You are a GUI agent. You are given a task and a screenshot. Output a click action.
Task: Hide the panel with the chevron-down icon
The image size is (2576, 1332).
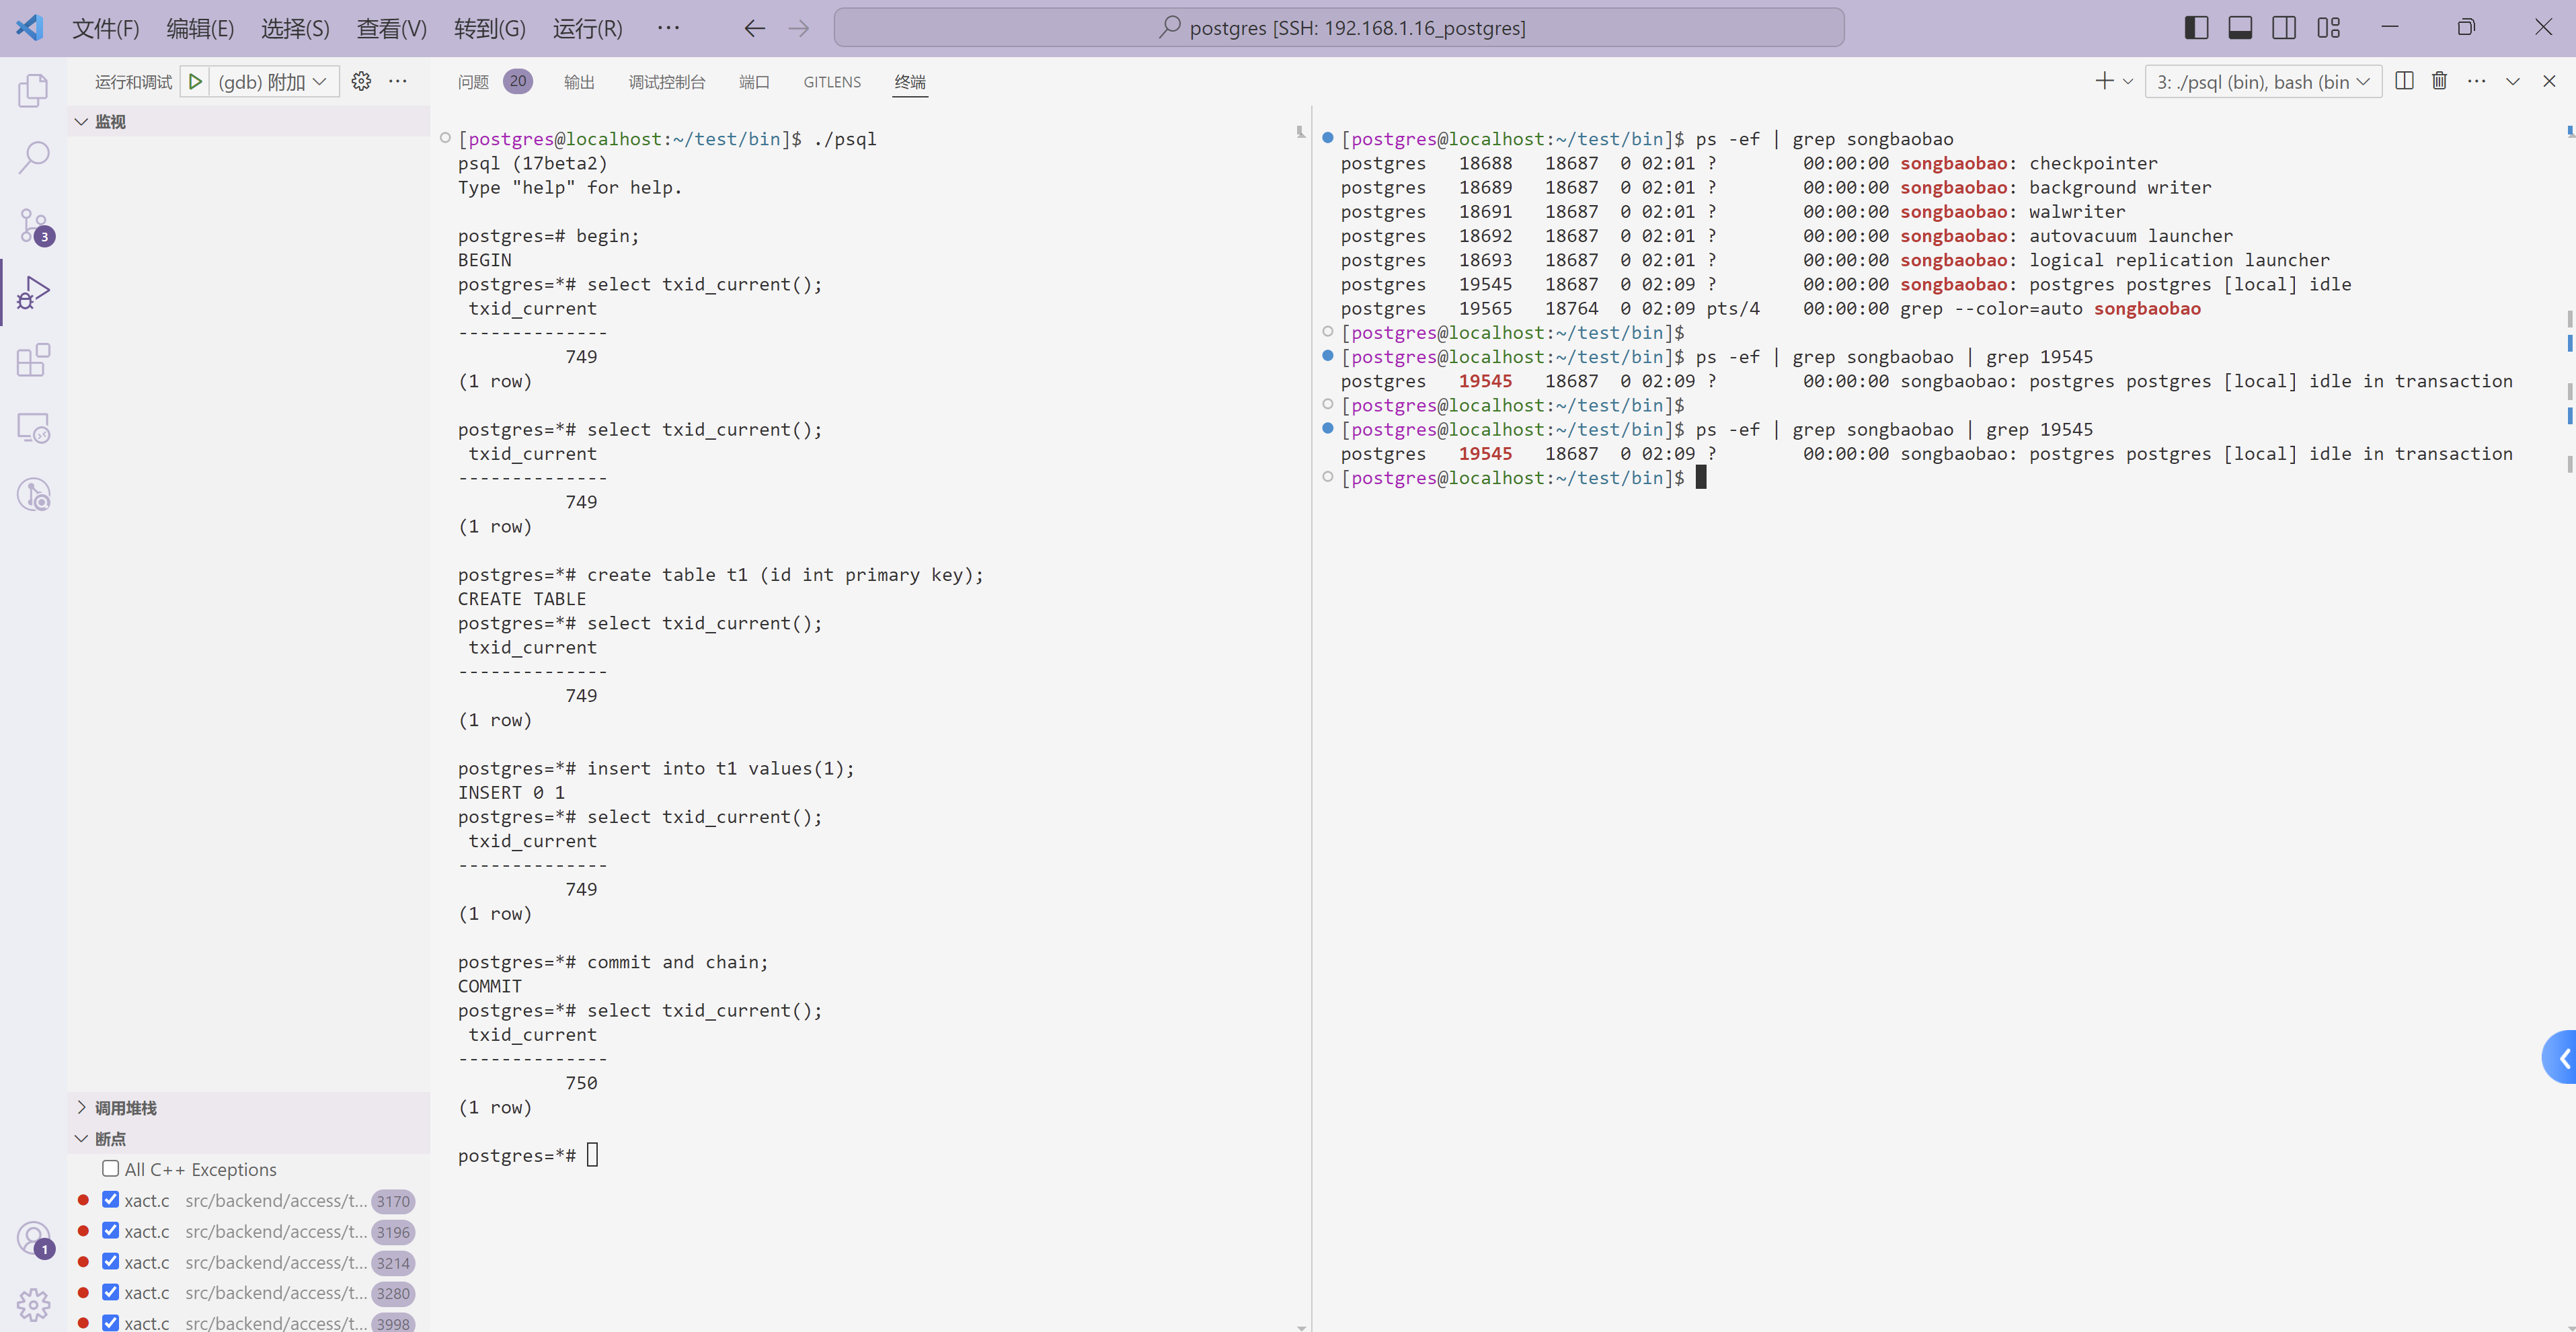(2513, 81)
